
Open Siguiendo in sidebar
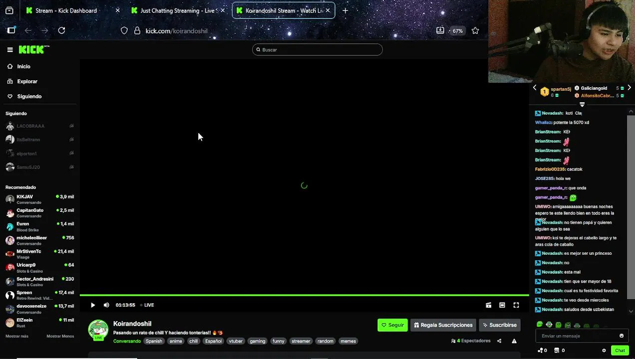(x=29, y=96)
